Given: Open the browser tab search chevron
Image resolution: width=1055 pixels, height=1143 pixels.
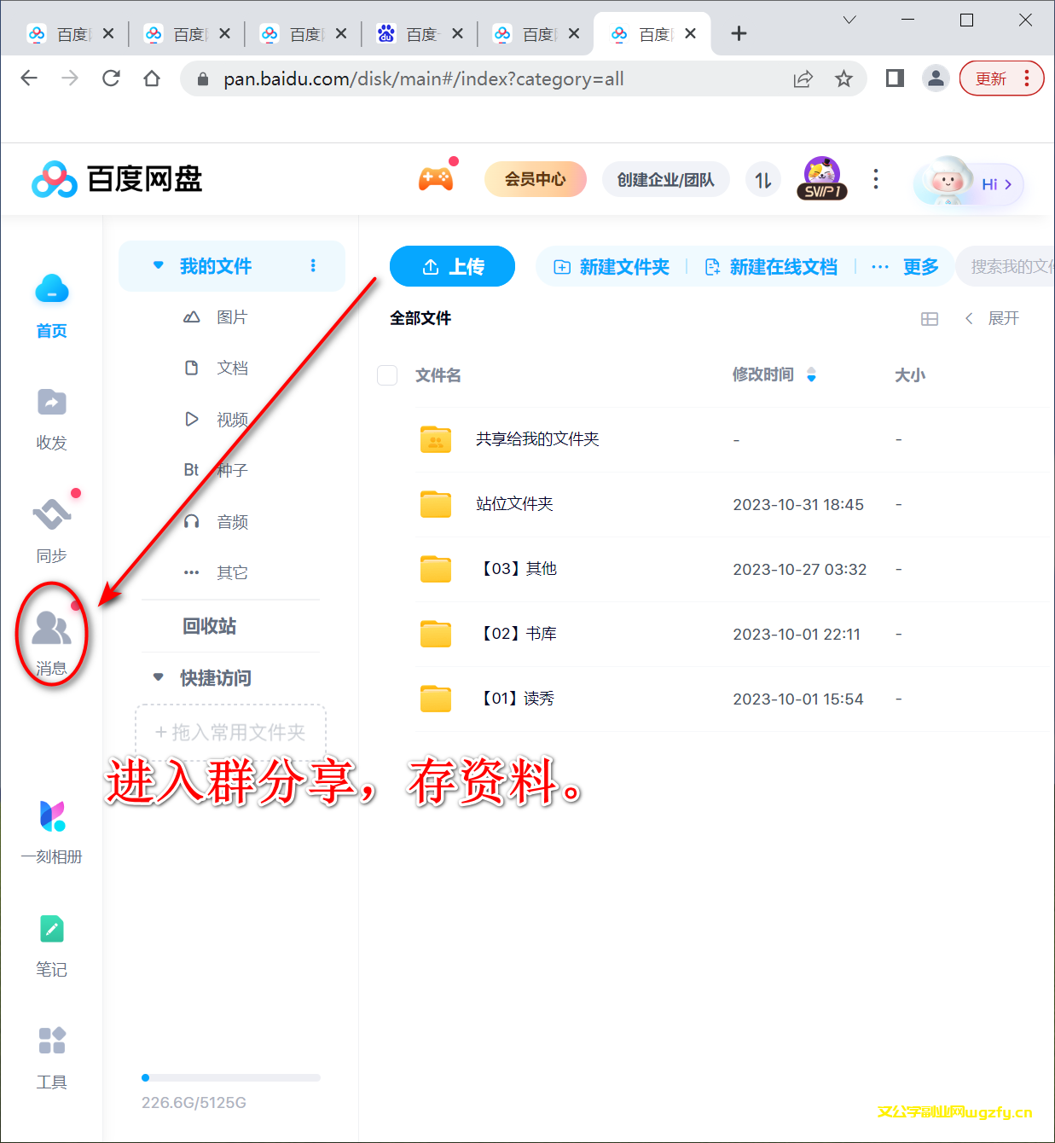Looking at the screenshot, I should pyautogui.click(x=849, y=20).
